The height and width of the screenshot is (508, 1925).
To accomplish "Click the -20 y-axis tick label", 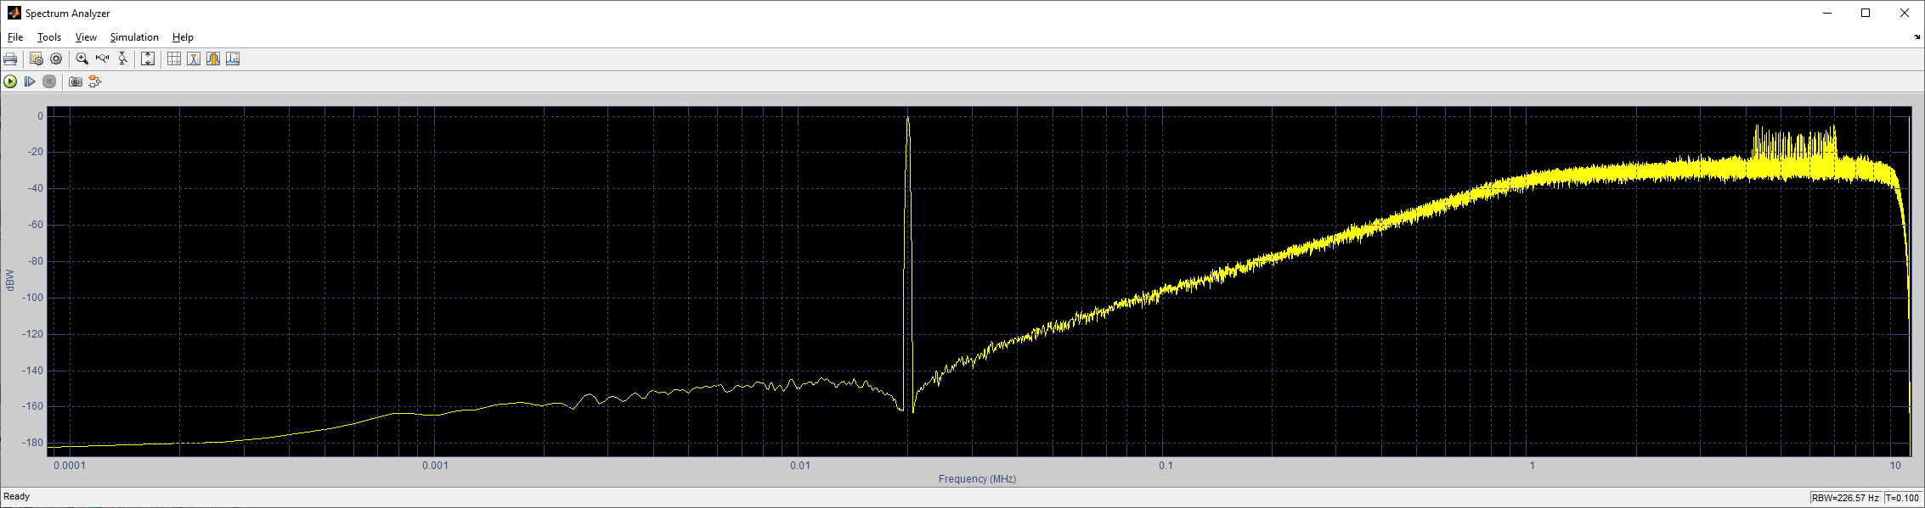I will point(35,152).
